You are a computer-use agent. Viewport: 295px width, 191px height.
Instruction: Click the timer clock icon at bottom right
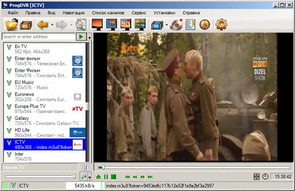(x=265, y=177)
